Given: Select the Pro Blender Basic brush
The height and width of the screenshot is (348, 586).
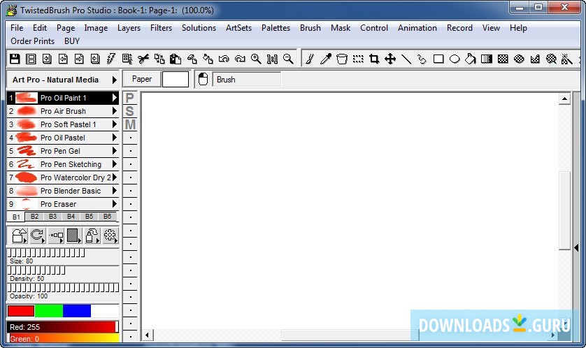Looking at the screenshot, I should [x=63, y=191].
